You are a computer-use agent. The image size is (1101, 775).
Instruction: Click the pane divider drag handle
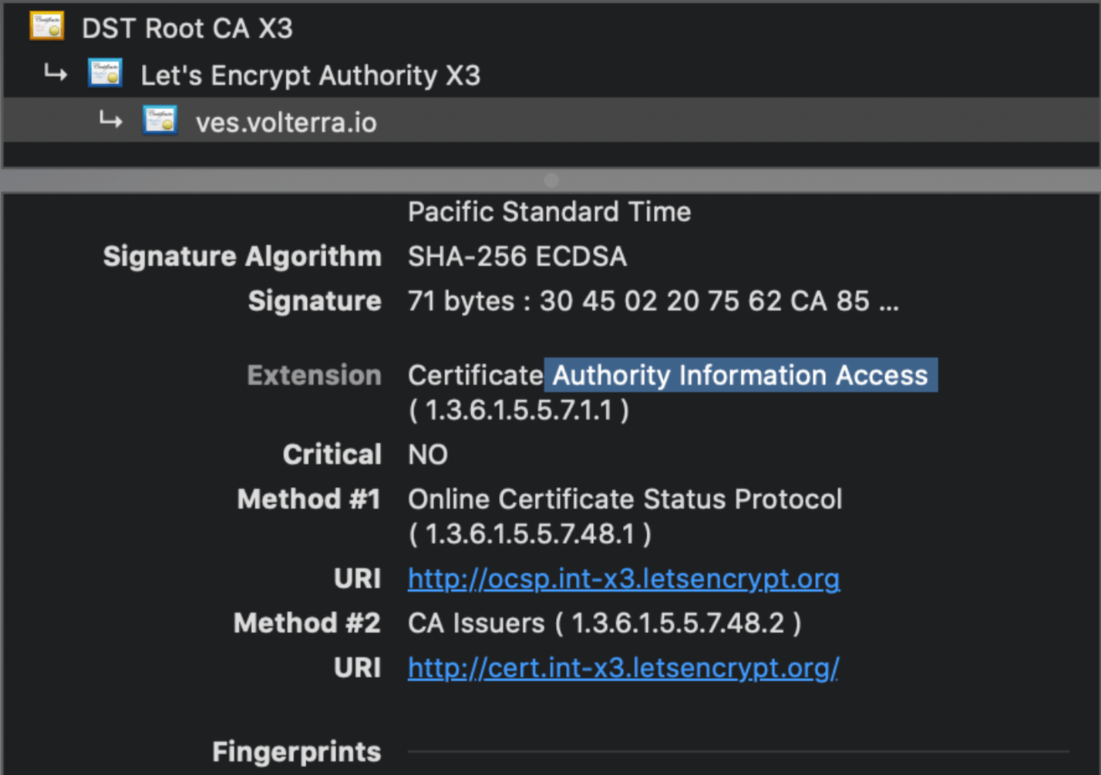tap(550, 180)
